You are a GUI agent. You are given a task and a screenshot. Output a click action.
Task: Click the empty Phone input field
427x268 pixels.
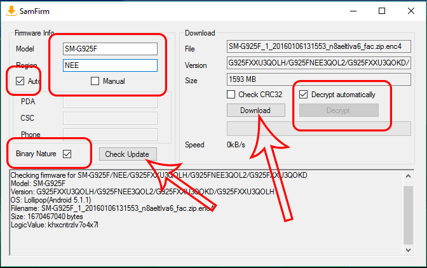coord(110,135)
